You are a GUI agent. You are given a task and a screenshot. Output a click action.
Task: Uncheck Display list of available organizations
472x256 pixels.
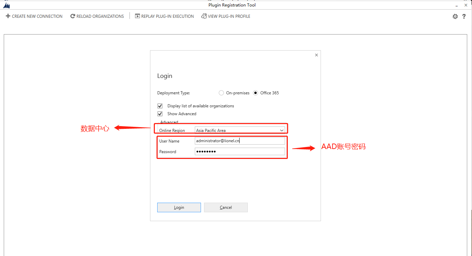click(x=160, y=106)
